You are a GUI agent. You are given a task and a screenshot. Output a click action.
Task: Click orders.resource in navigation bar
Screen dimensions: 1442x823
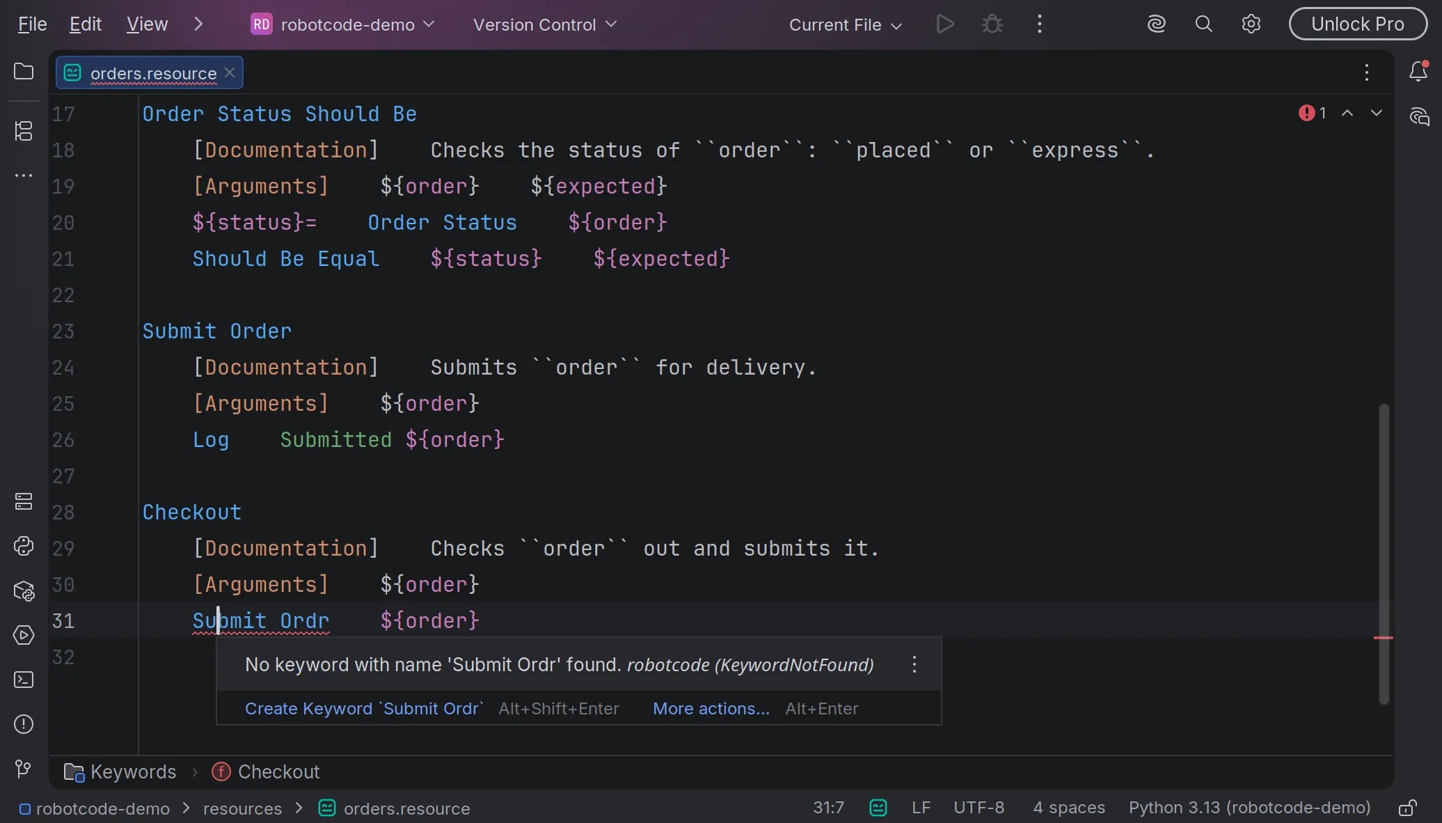click(395, 808)
